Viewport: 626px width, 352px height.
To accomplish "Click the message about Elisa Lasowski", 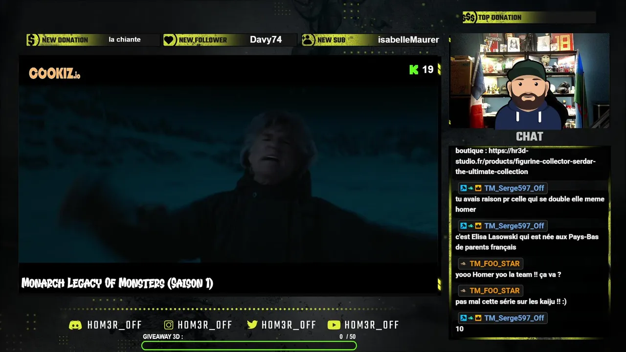I will 527,242.
